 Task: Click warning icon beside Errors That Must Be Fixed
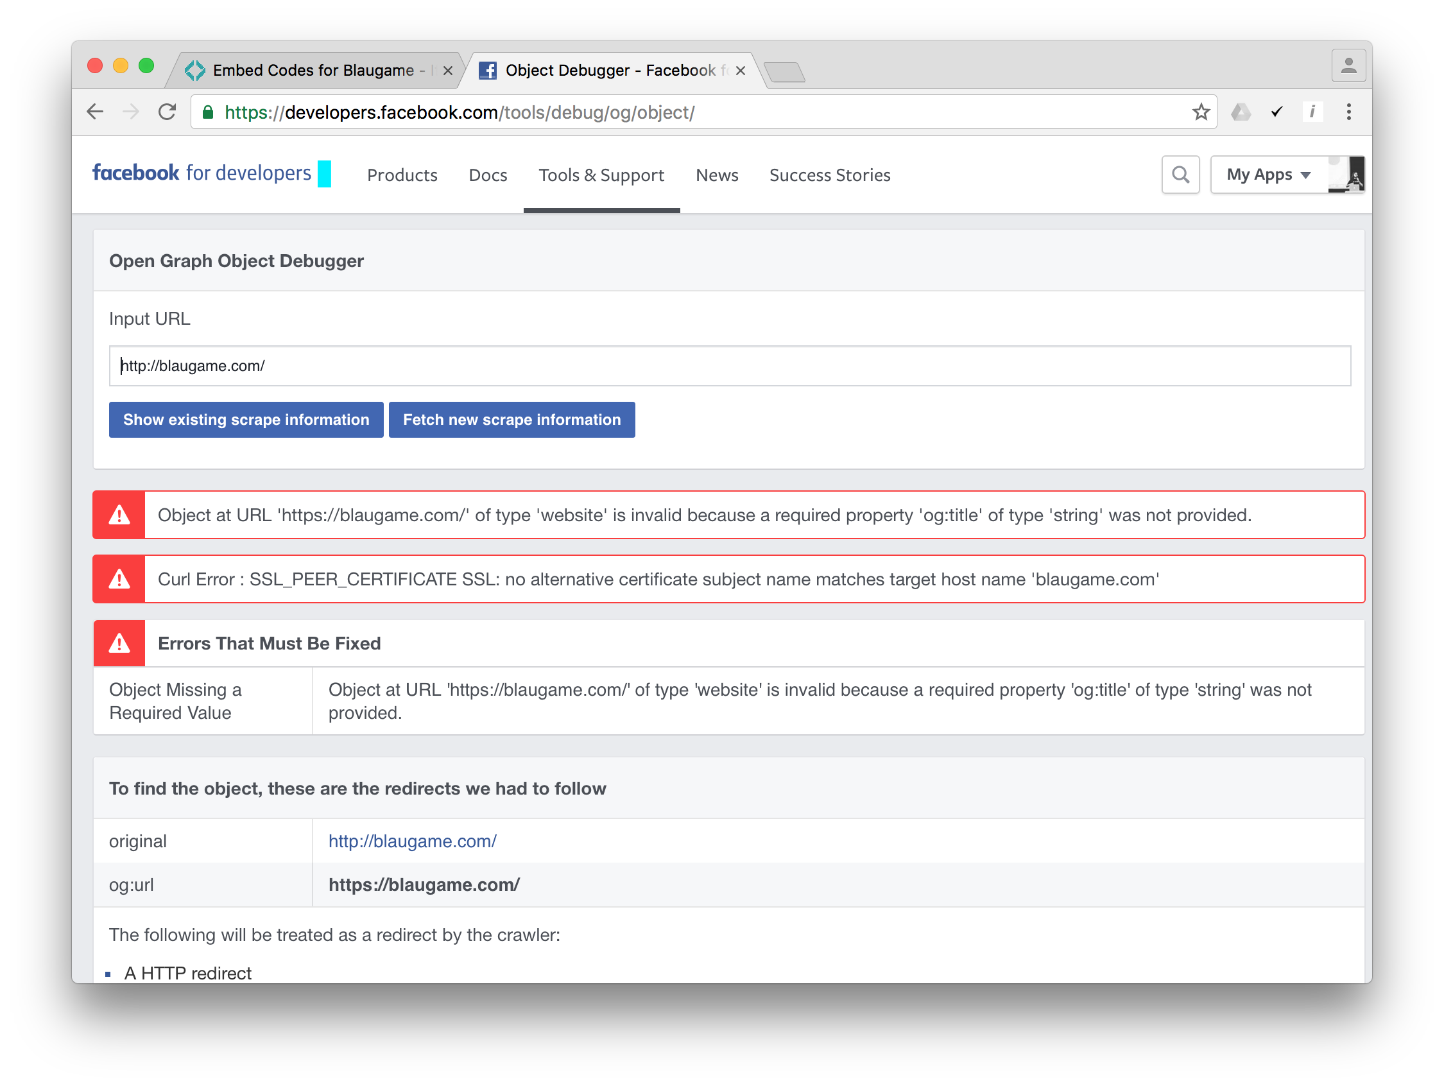click(119, 643)
